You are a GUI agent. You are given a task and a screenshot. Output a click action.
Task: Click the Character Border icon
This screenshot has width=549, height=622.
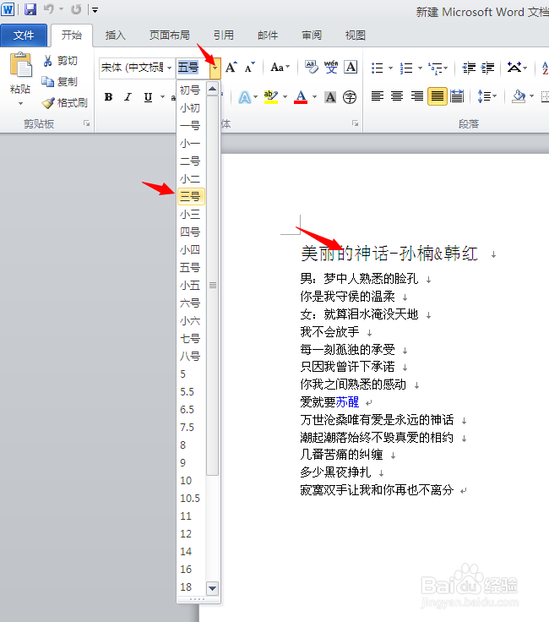[351, 67]
